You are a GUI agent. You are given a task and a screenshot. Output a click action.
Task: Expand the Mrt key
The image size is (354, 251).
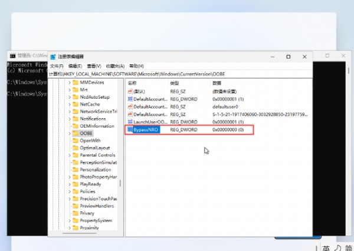(x=70, y=90)
